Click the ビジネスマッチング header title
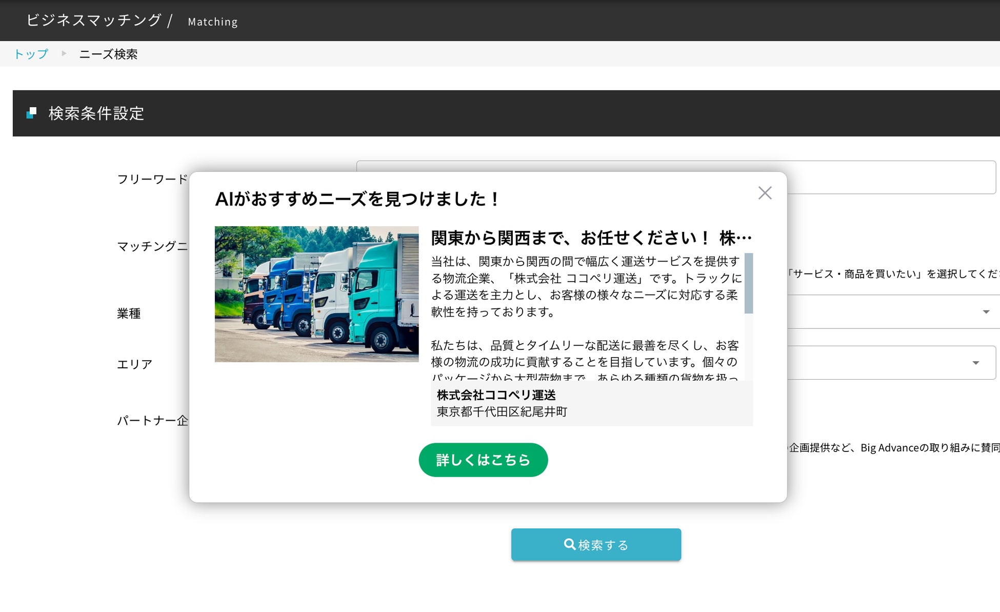 94,20
